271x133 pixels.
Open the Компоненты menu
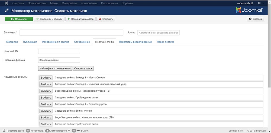pyautogui.click(x=89, y=3)
